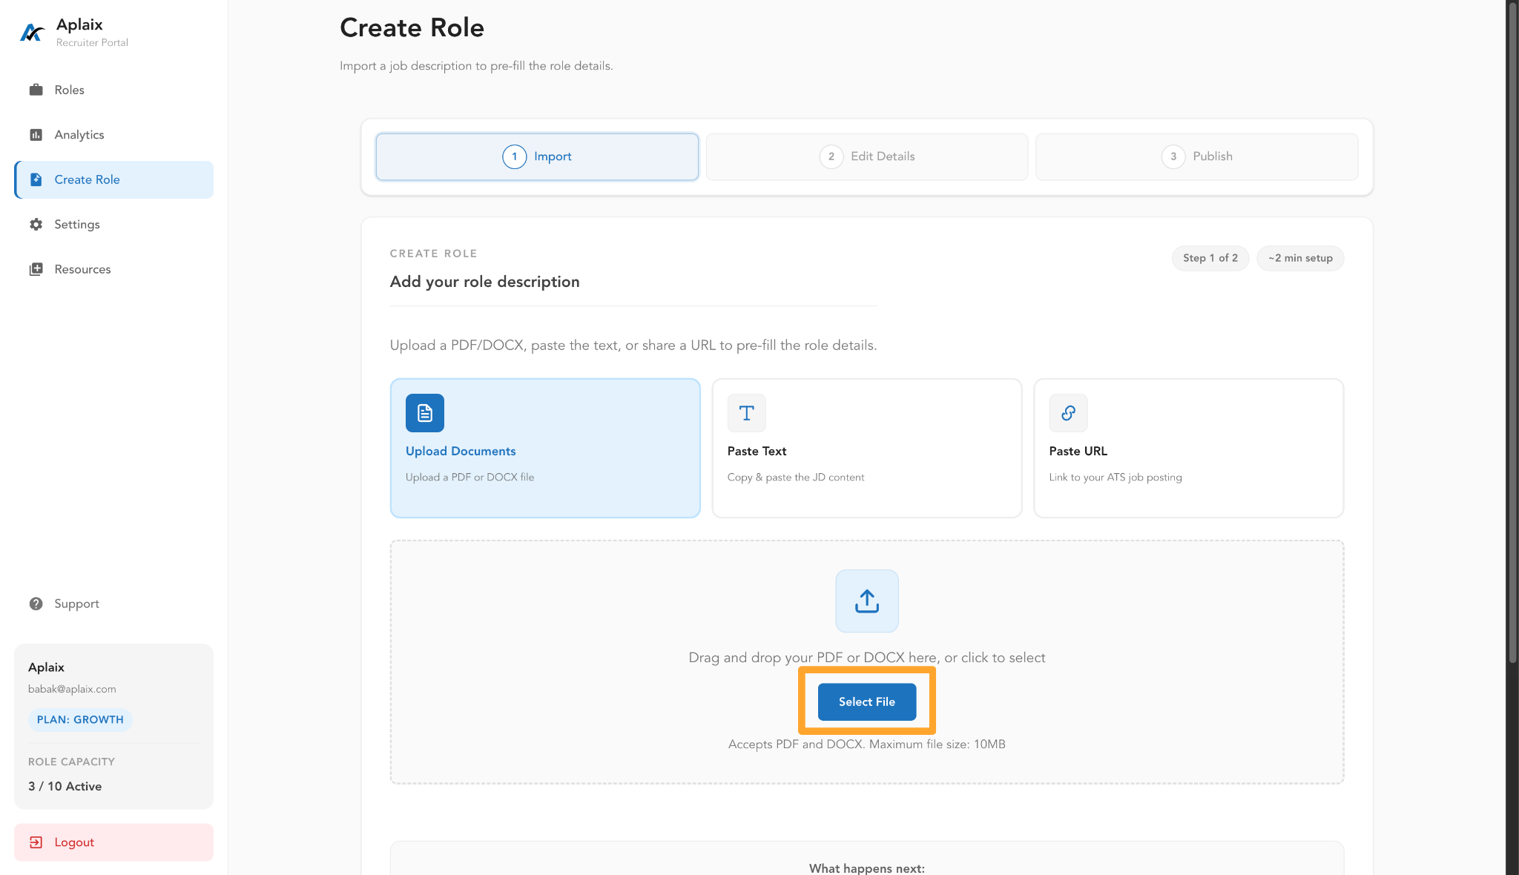Image resolution: width=1519 pixels, height=875 pixels.
Task: Click the Create Role document icon
Action: pyautogui.click(x=36, y=179)
